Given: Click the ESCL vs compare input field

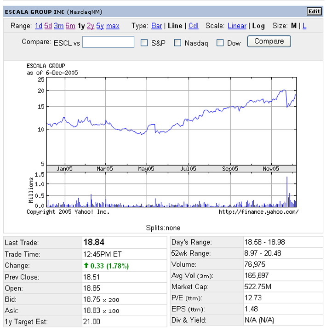Looking at the screenshot, I should click(108, 42).
